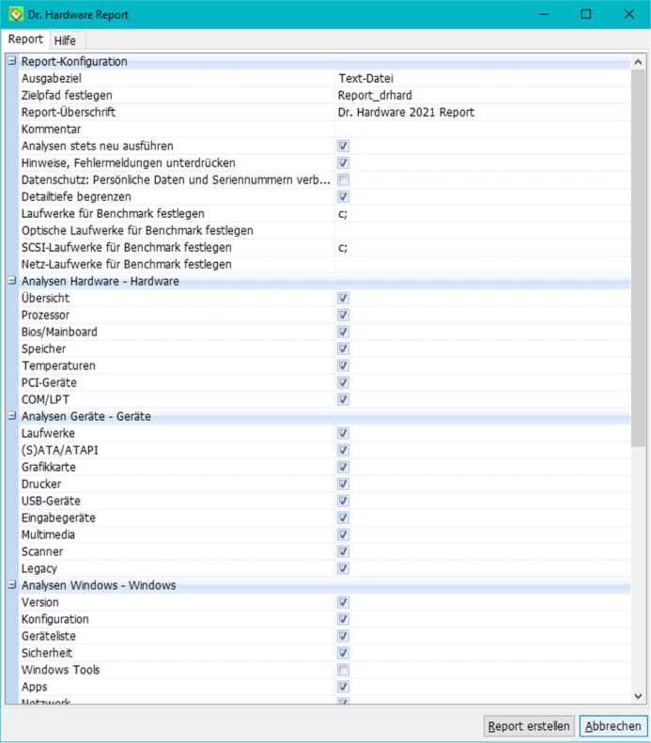651x743 pixels.
Task: Click the scrollbar down arrow
Action: click(x=639, y=696)
